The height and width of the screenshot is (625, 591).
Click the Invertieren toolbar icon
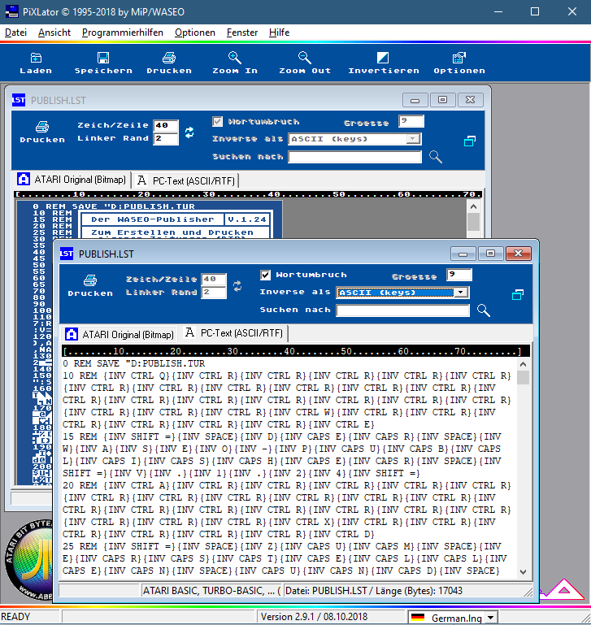tap(384, 58)
